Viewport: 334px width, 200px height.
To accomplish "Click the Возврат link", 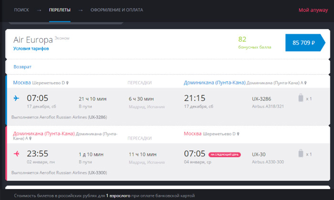I will [22, 67].
